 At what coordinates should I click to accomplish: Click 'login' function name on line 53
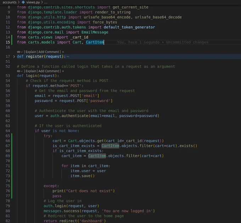32,76
